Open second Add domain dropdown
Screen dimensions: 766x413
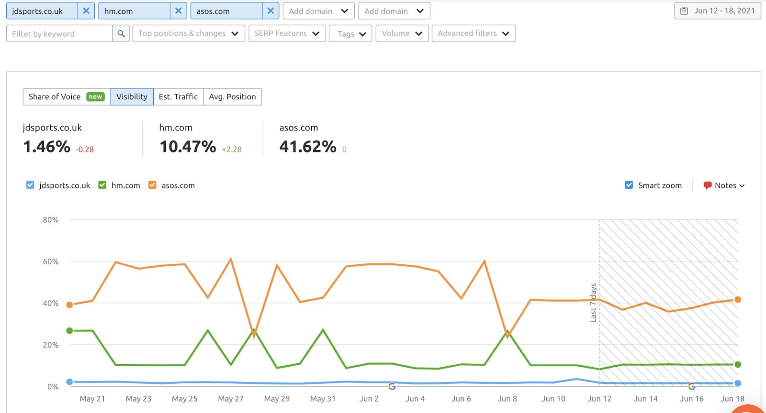click(394, 11)
